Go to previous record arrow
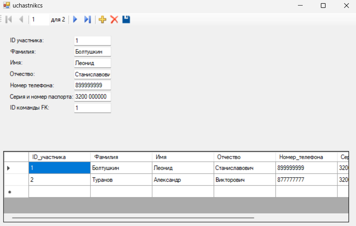 (x=21, y=19)
